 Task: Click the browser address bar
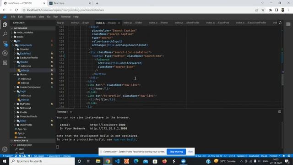pyautogui.click(x=138, y=10)
